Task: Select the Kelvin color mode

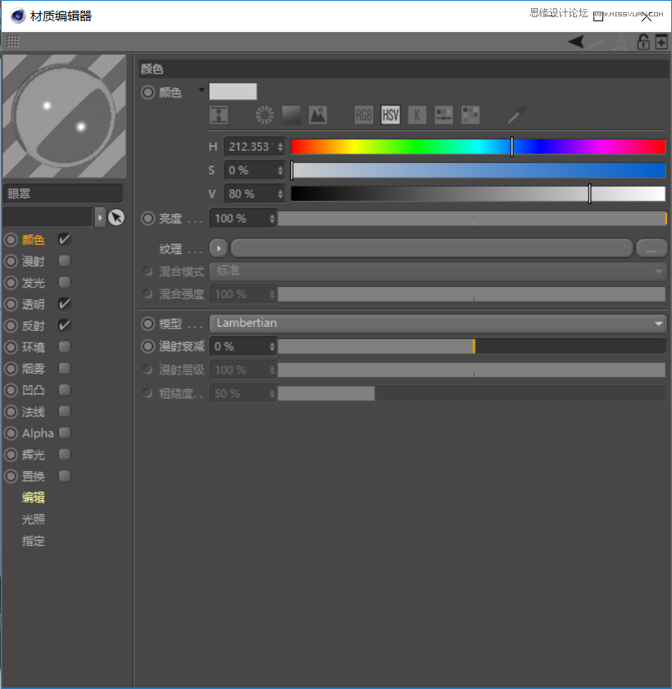Action: (x=417, y=115)
